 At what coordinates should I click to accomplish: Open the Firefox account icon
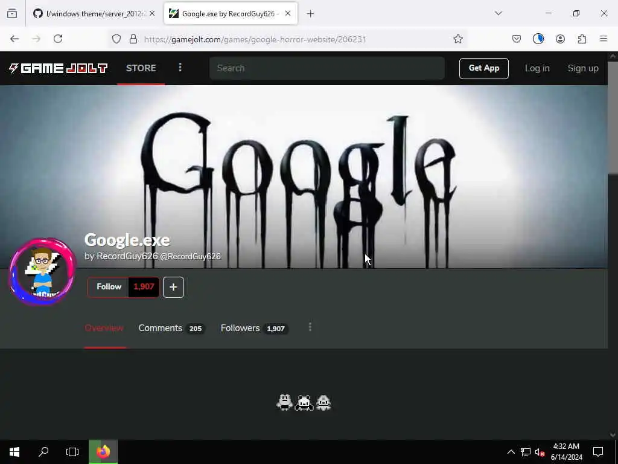[x=560, y=39]
